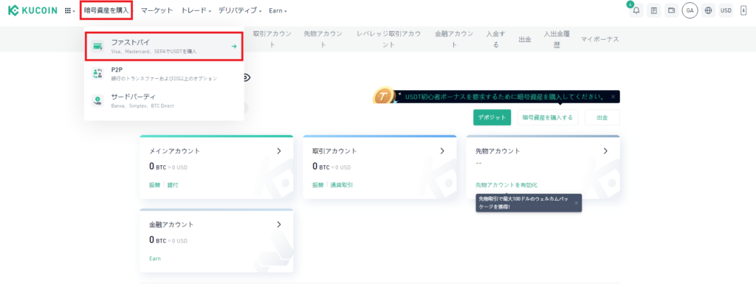Switch to the 取引アカウント tab
Image resolution: width=756 pixels, height=284 pixels.
272,39
